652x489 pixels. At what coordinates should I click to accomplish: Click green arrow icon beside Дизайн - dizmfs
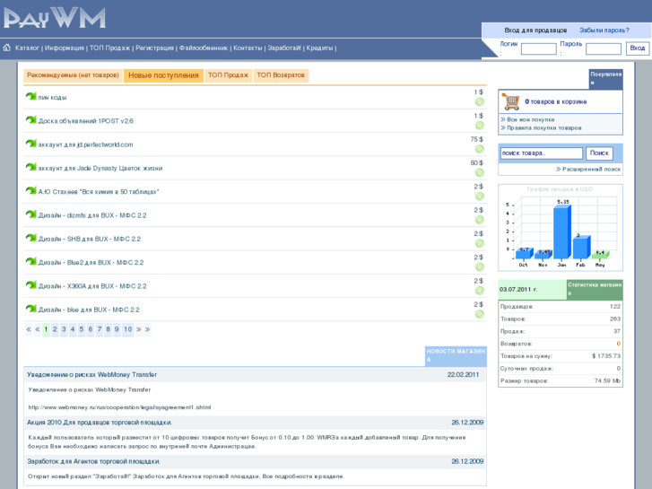point(30,214)
